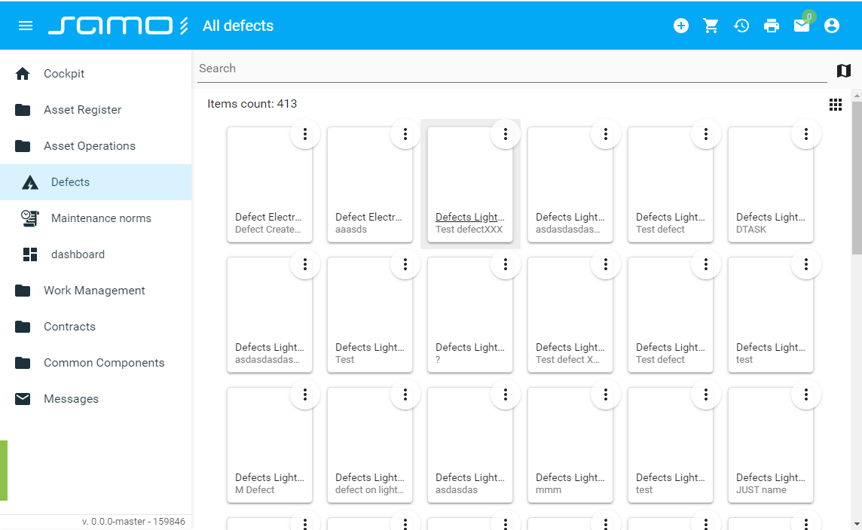
Task: Open the '?' defect card
Action: click(470, 315)
